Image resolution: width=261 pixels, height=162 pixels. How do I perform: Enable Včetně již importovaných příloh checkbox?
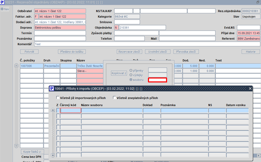(x=58, y=98)
